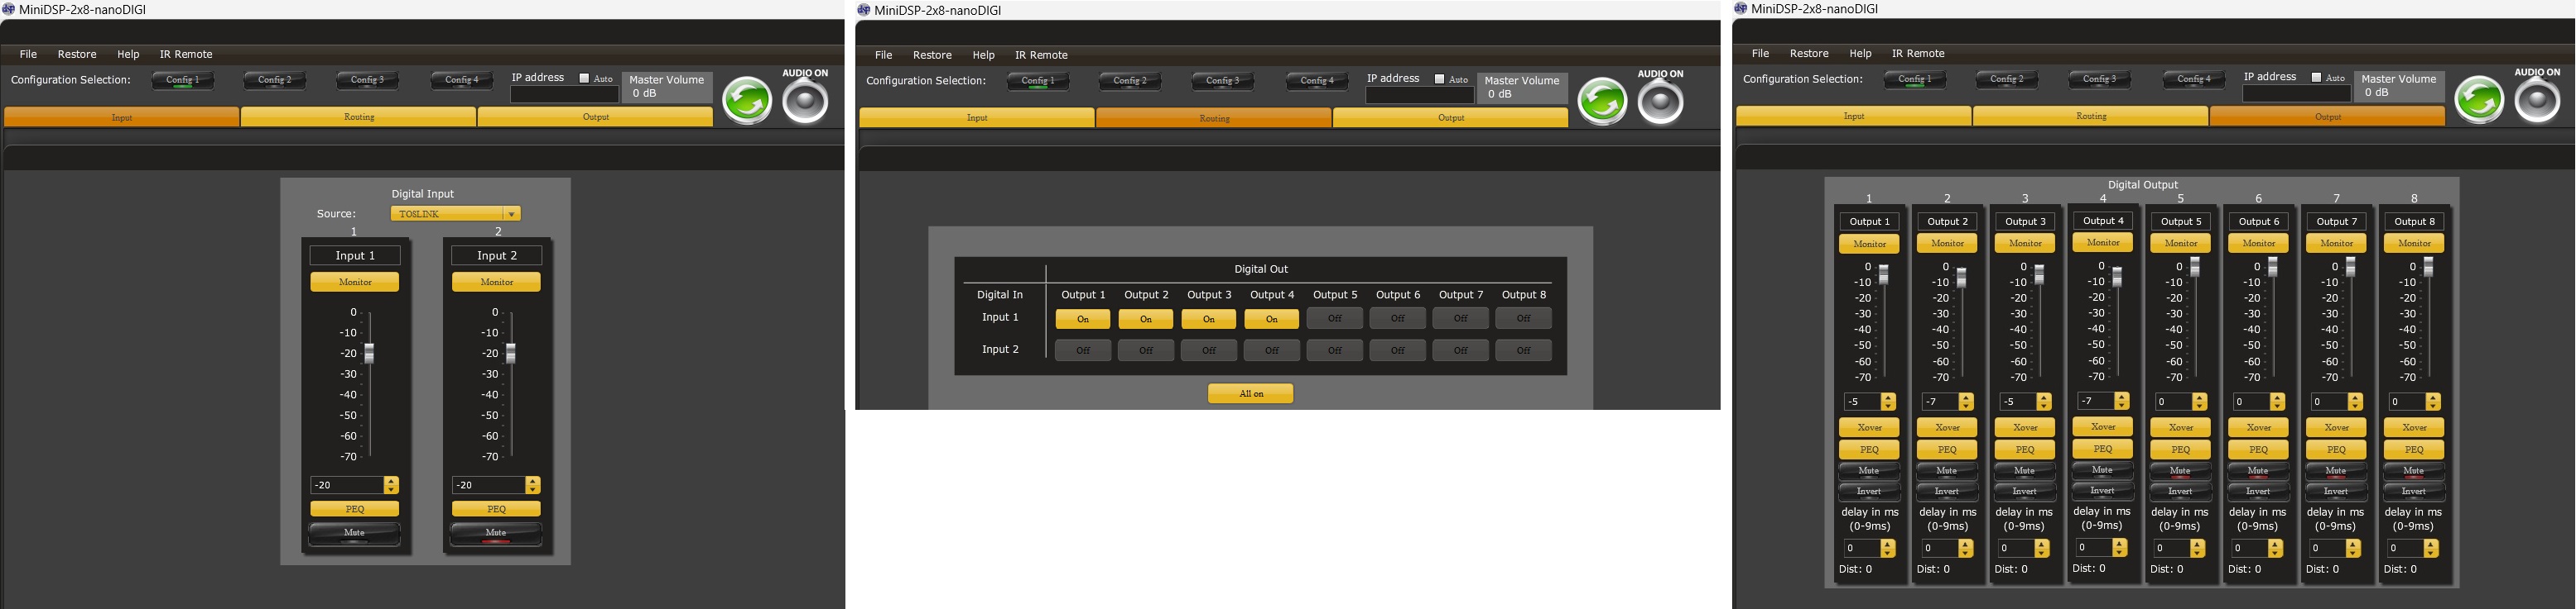
Task: Open the TOSLINK Source dropdown
Action: pos(455,214)
